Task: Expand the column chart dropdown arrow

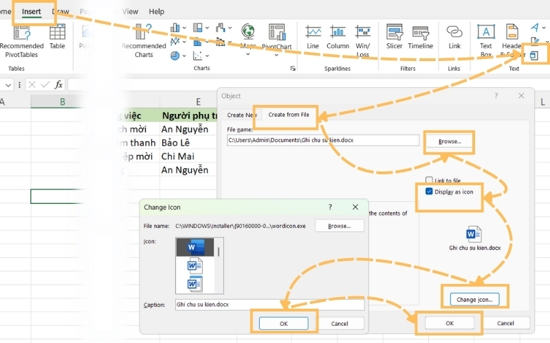Action: coord(184,27)
